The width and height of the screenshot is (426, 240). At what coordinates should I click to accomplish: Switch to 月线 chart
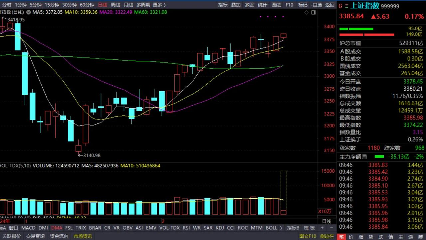(128, 5)
